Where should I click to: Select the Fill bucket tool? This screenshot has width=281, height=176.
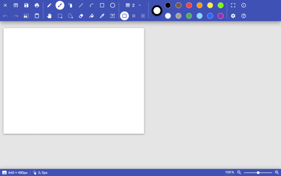coord(91,16)
